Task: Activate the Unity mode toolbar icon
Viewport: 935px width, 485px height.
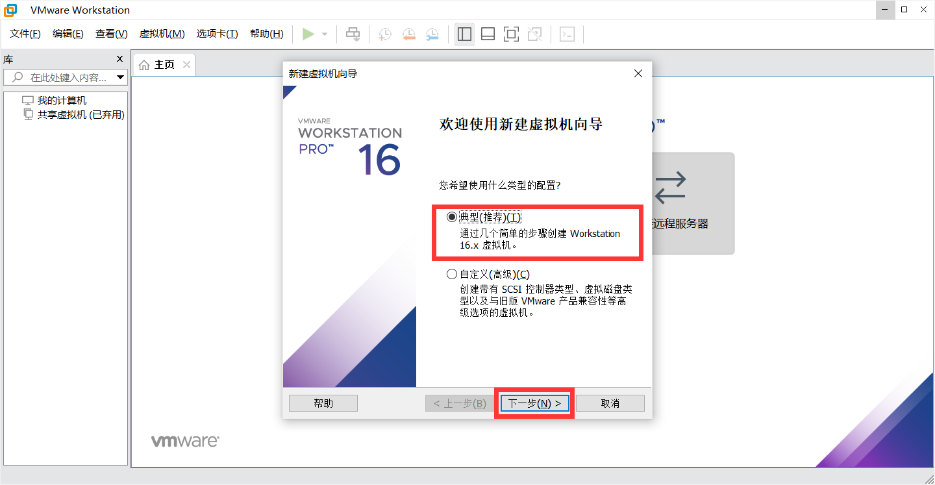Action: pos(534,34)
